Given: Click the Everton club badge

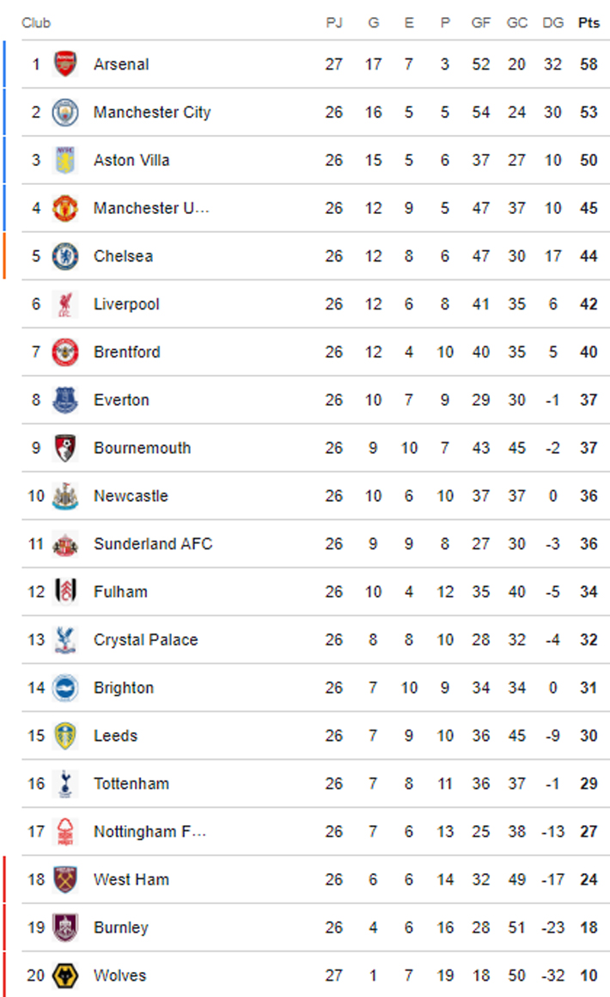Looking at the screenshot, I should point(65,400).
